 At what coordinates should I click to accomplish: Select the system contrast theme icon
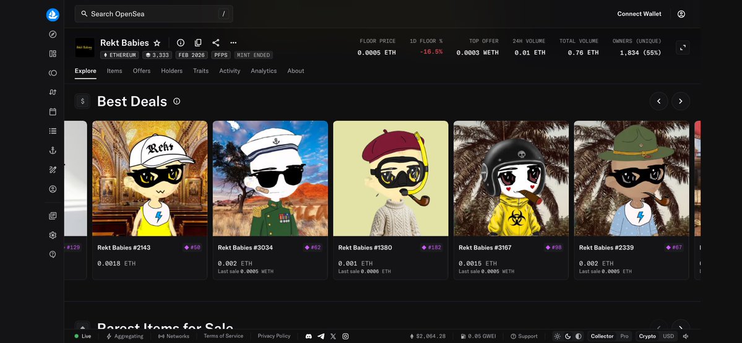click(x=578, y=336)
